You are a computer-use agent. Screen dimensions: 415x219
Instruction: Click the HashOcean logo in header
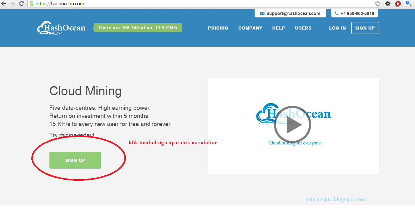[x=61, y=28]
